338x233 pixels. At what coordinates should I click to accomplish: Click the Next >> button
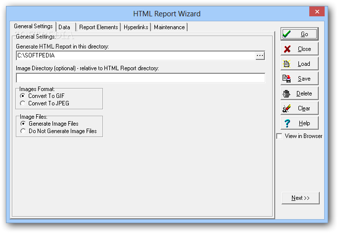(300, 198)
